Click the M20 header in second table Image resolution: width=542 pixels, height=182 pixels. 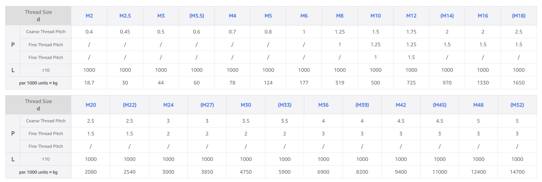click(91, 105)
